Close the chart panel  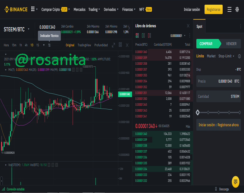coord(127,45)
